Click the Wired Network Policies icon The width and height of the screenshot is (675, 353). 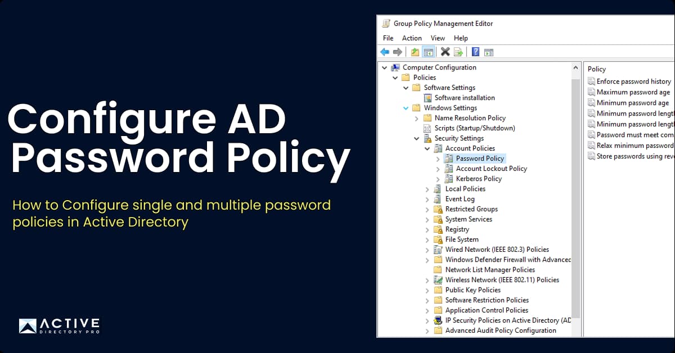[x=439, y=250]
